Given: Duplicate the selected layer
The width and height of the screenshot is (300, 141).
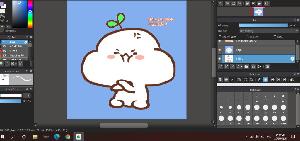Looking at the screenshot, I should (253, 66).
